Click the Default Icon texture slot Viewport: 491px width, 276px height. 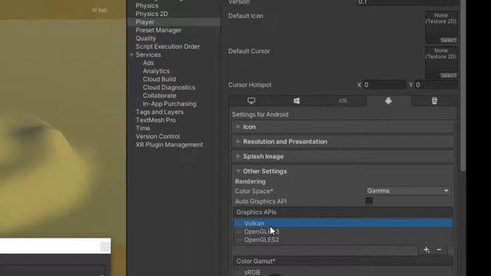[x=441, y=28]
